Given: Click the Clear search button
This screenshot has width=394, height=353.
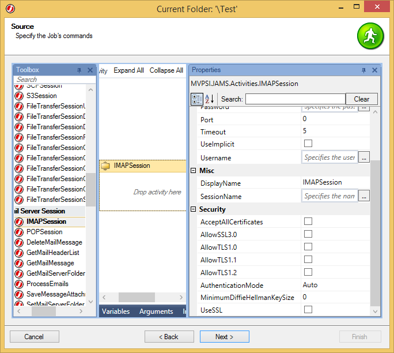Looking at the screenshot, I should [362, 99].
